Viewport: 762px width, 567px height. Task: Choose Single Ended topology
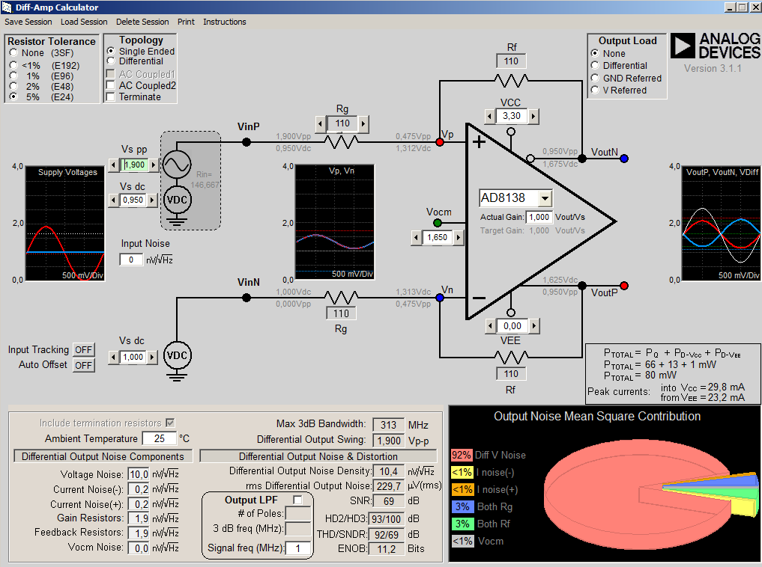coord(111,51)
